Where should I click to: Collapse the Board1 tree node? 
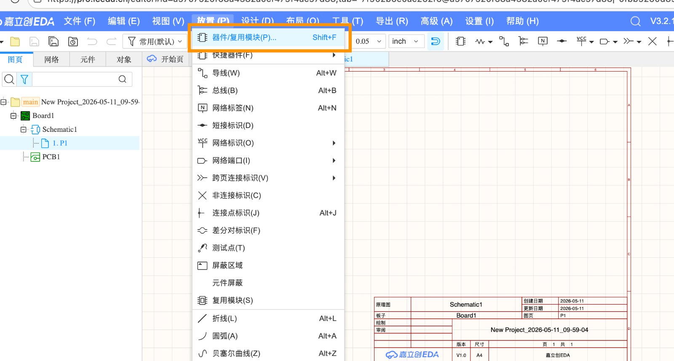click(x=13, y=115)
